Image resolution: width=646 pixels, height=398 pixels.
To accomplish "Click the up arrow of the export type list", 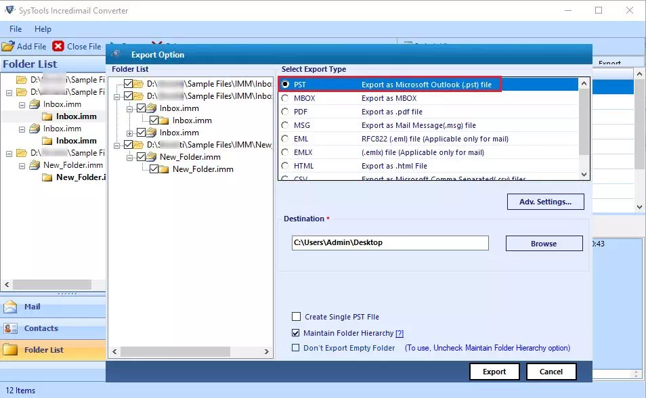I will pos(584,84).
